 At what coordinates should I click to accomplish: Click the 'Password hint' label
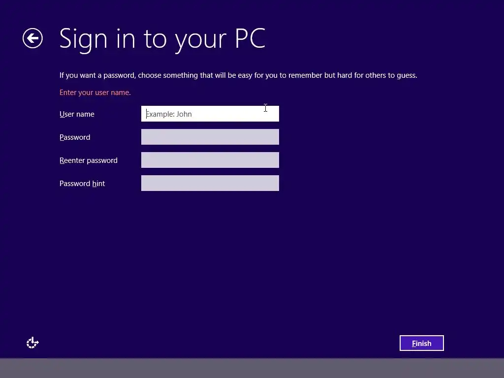pos(82,184)
